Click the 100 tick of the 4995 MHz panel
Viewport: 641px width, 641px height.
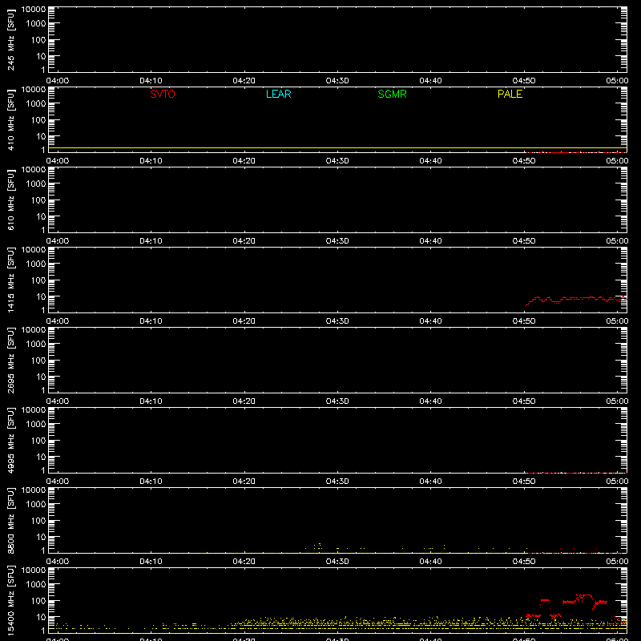(x=38, y=441)
